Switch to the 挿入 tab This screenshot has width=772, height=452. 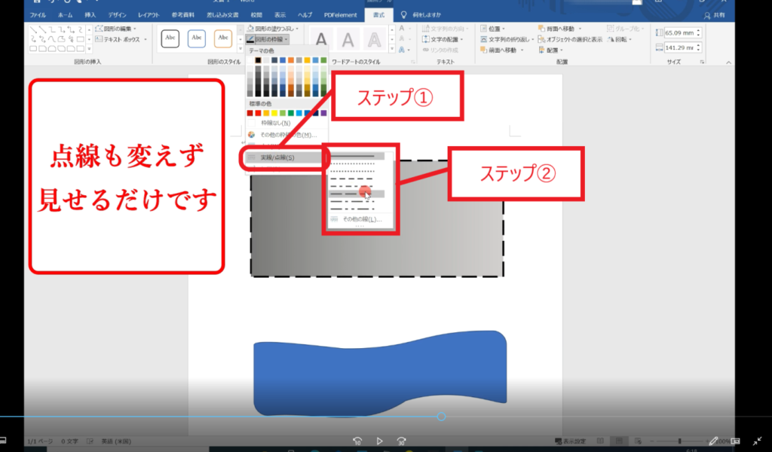tap(90, 14)
